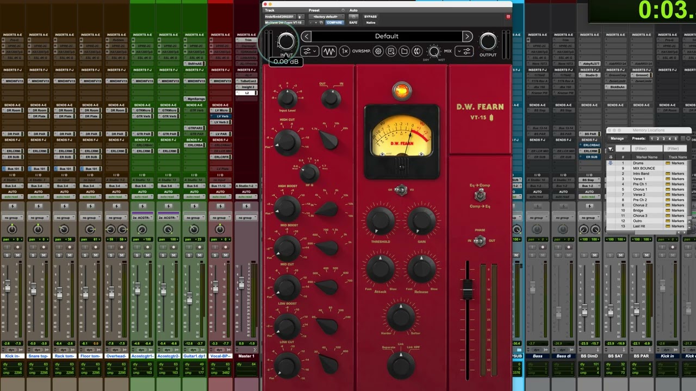696x391 pixels.
Task: Mute the Vocal-BP track
Action: click(226, 255)
